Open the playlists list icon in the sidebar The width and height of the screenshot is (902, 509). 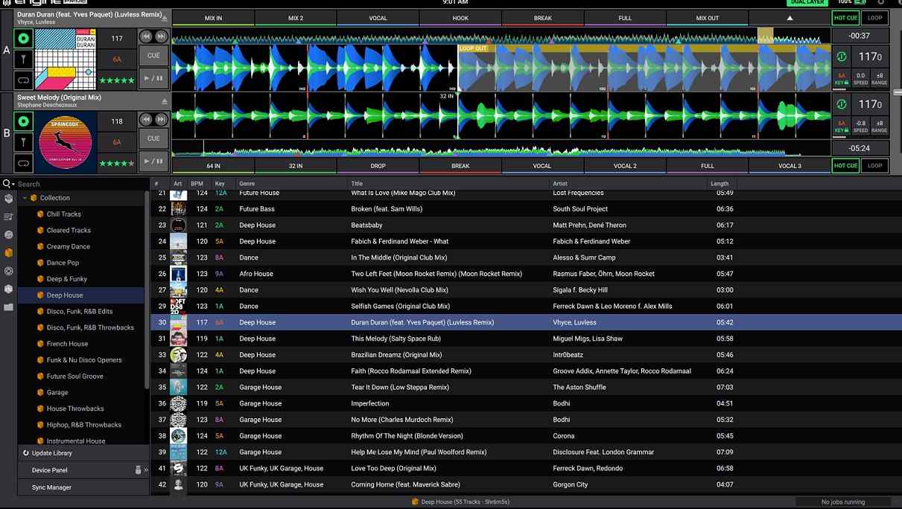pos(8,217)
